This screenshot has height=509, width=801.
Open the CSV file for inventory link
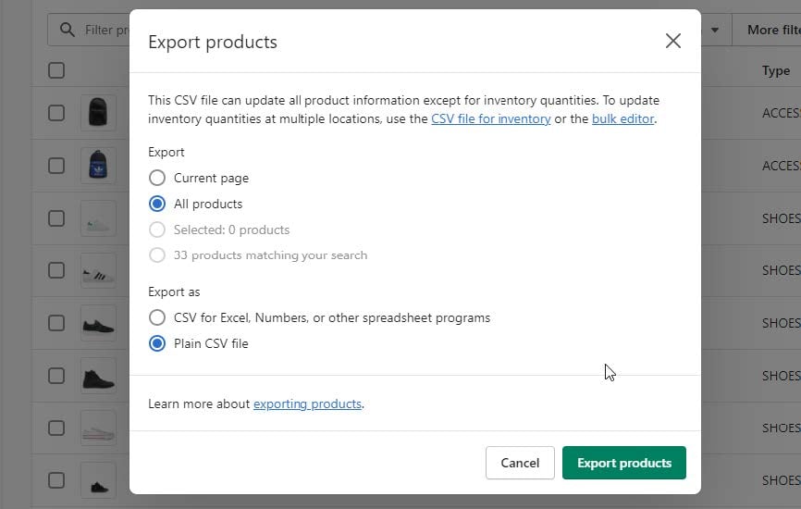[490, 118]
